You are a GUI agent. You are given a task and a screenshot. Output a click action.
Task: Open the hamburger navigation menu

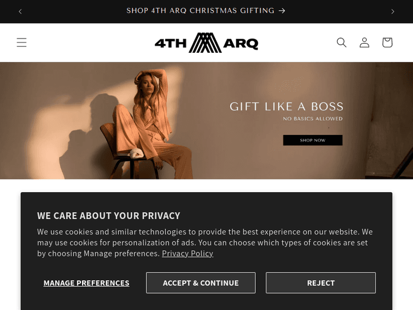click(x=21, y=42)
